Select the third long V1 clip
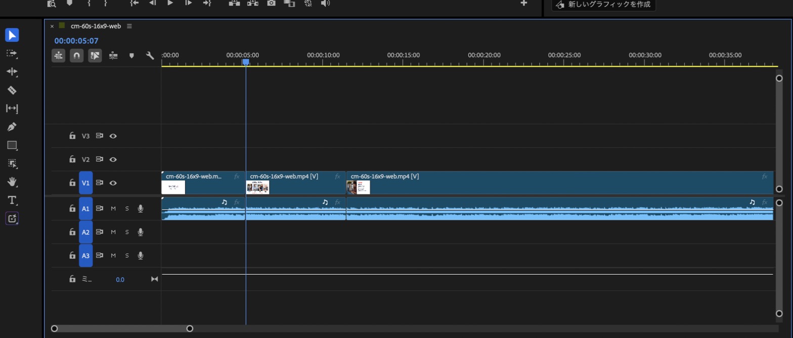 pyautogui.click(x=560, y=183)
